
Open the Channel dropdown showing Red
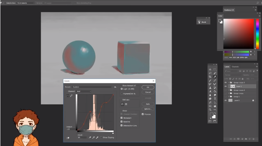pyautogui.click(x=83, y=91)
